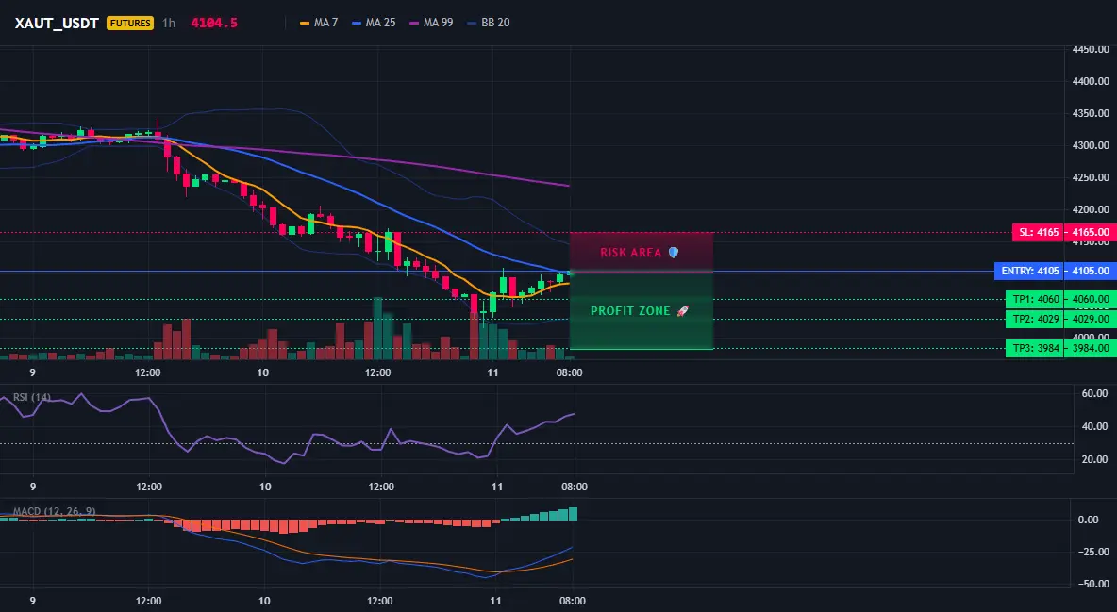Click the 4300.00 price axis label

1091,145
